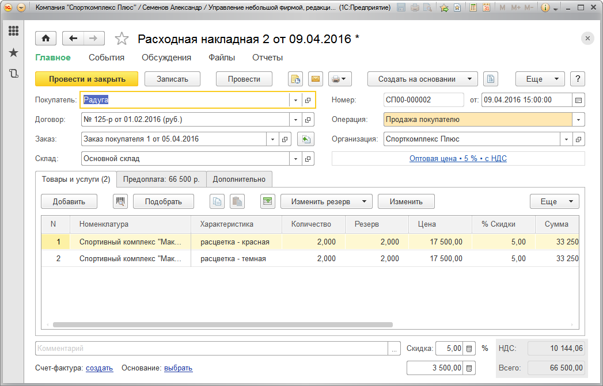Click barcode scanner search icon
The width and height of the screenshot is (603, 386).
(121, 201)
